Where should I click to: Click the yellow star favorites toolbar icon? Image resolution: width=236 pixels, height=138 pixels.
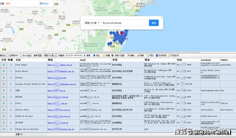[104, 56]
